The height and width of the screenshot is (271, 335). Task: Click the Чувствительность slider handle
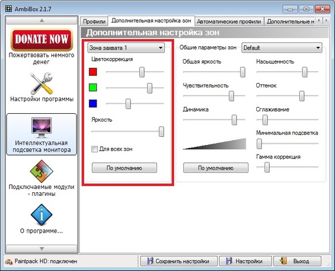231,96
